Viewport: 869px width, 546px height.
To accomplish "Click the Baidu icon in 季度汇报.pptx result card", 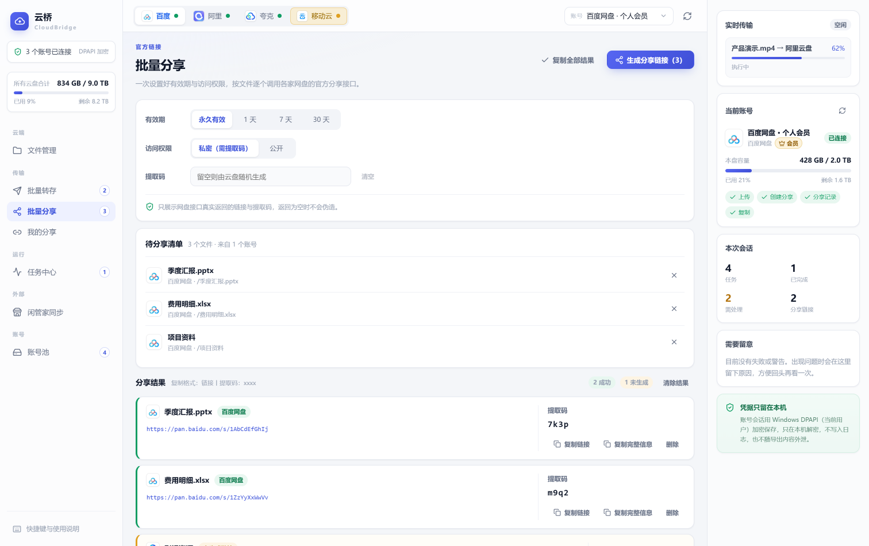I will [153, 412].
